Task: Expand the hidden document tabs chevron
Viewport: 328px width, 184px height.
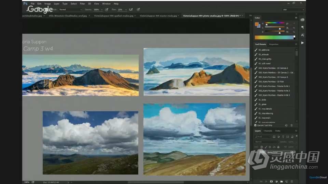Action: (x=250, y=15)
